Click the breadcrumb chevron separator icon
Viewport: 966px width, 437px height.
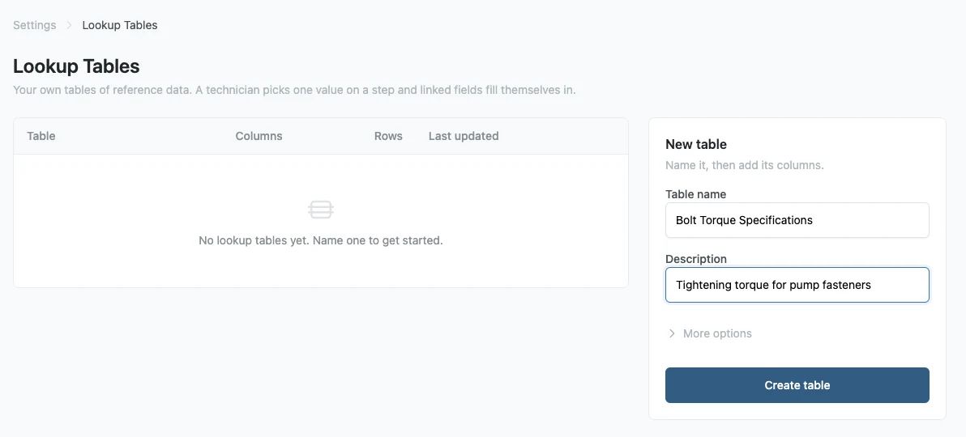(x=69, y=25)
